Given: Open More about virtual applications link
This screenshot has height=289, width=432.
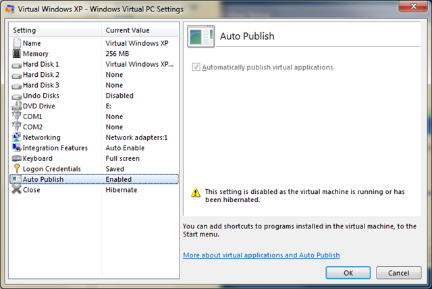Looking at the screenshot, I should pos(261,255).
